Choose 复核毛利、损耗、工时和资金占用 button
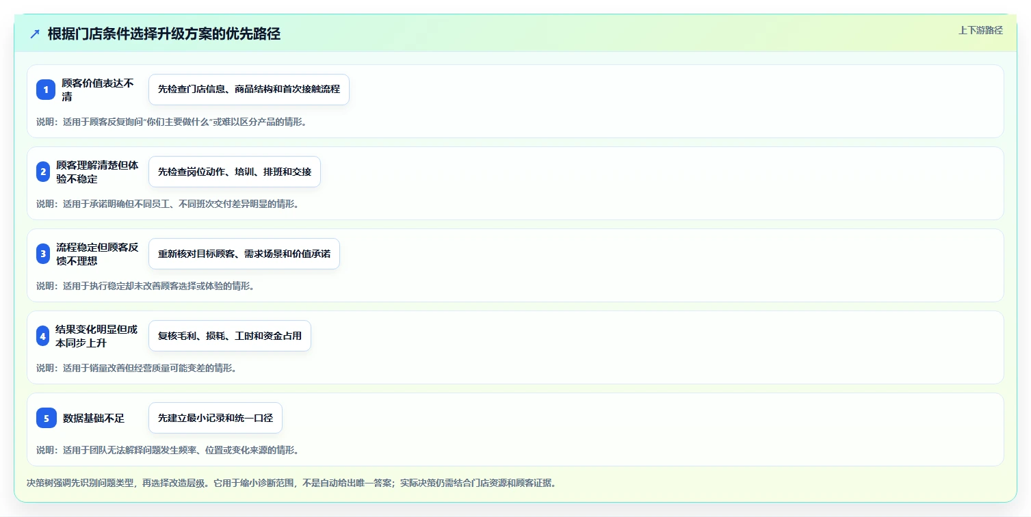The width and height of the screenshot is (1031, 517). (230, 336)
